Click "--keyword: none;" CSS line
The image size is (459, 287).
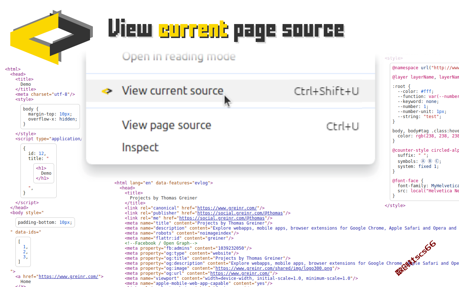click(x=418, y=102)
